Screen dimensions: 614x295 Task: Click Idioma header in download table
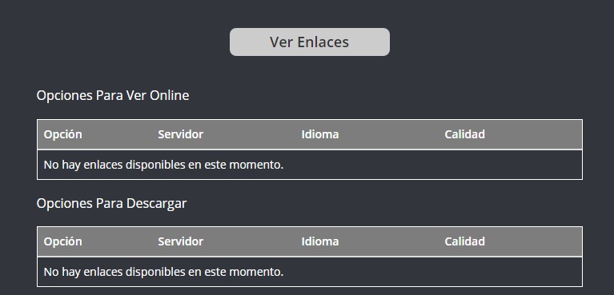(320, 241)
